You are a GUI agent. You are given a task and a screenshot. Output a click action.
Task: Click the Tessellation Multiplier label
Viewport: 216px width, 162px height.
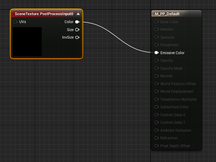tap(178, 99)
